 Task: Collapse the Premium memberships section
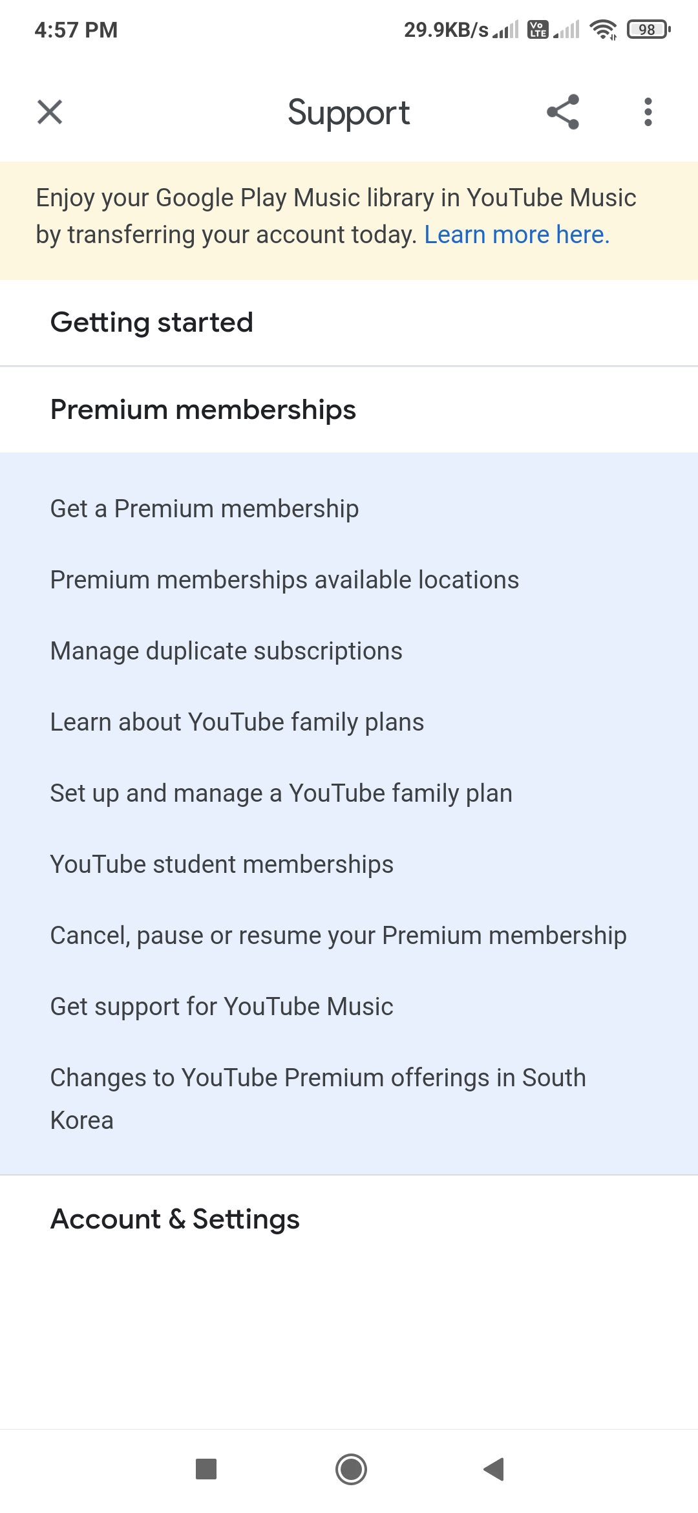point(349,410)
